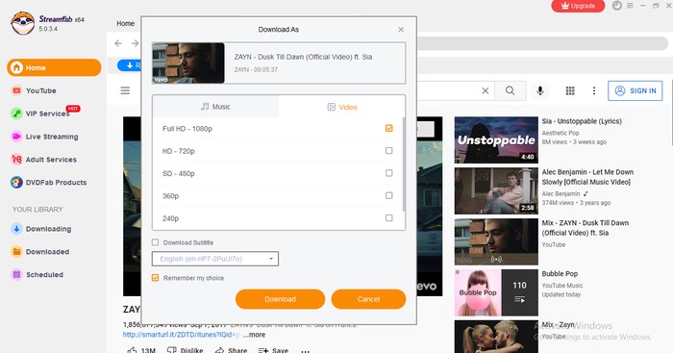The height and width of the screenshot is (353, 673).
Task: Open YouTube in the sidebar
Action: [40, 90]
